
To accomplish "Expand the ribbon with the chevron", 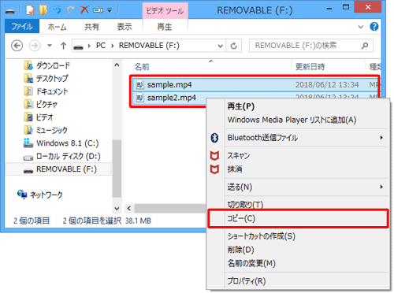I will (361, 27).
